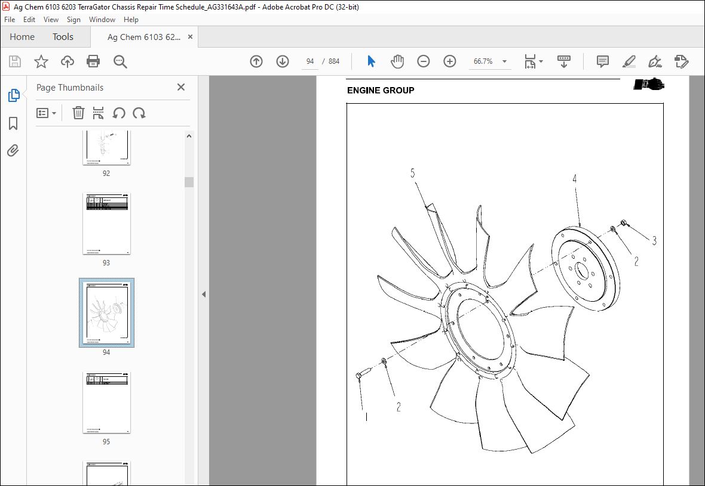Open the Help menu
Viewport: 705px width, 486px height.
[131, 20]
